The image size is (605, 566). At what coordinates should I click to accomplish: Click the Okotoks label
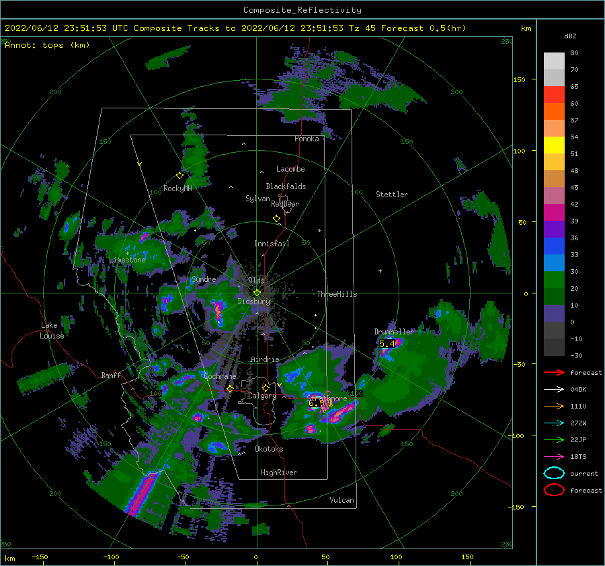point(269,449)
